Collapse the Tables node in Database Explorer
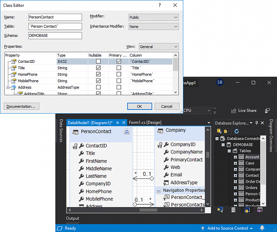Image resolution: width=277 pixels, height=232 pixels. coord(229,151)
